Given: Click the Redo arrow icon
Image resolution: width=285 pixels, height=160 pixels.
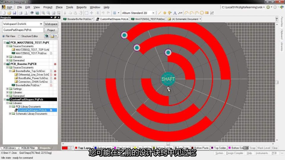Looking at the screenshot, I should pyautogui.click(x=108, y=13).
